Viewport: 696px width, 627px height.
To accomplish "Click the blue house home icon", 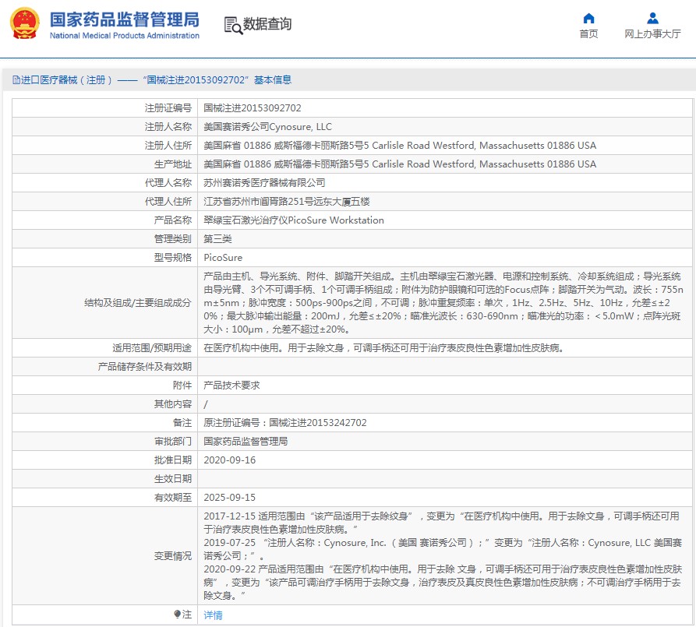I will (x=588, y=18).
